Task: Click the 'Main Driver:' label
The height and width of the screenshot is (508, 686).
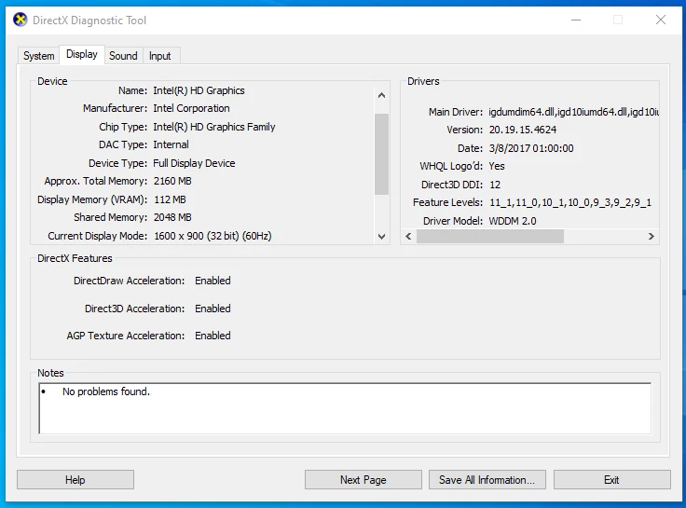Action: tap(456, 112)
